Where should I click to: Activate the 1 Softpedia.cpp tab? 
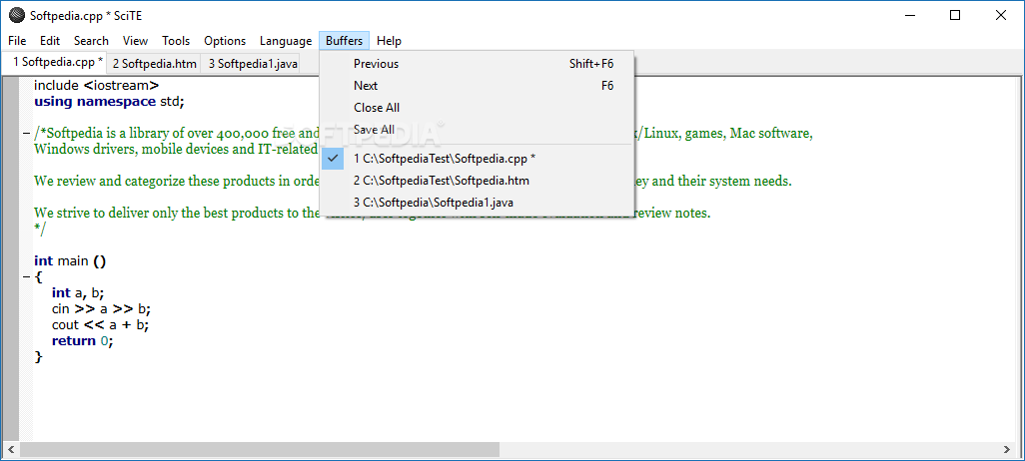click(x=55, y=63)
